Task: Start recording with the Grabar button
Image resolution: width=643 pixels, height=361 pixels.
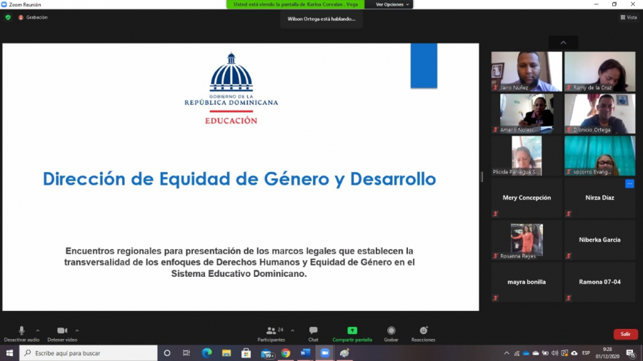Action: 391,333
